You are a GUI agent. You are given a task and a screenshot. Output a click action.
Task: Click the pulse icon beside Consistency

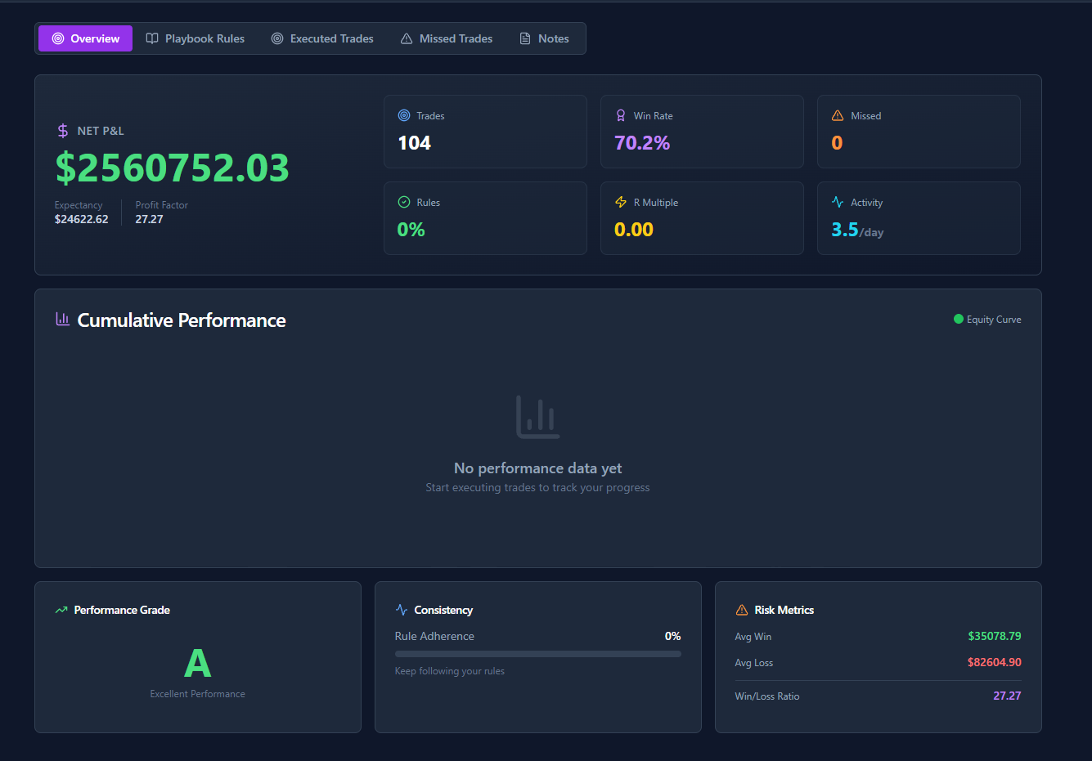tap(402, 610)
